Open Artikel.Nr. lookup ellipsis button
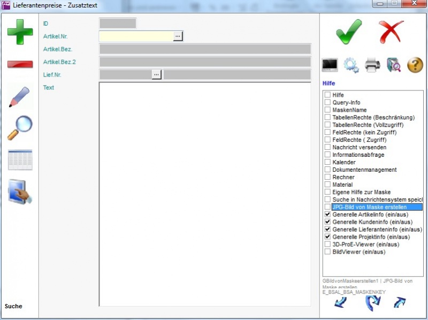The height and width of the screenshot is (320, 428). pyautogui.click(x=178, y=36)
